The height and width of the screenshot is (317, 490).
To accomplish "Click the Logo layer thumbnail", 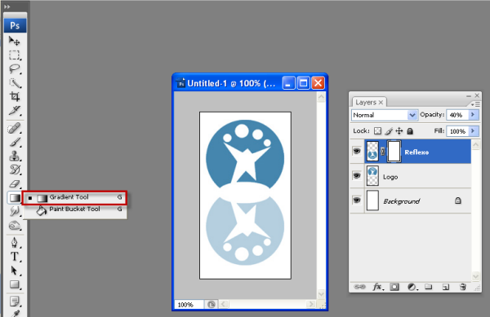I will tap(372, 176).
